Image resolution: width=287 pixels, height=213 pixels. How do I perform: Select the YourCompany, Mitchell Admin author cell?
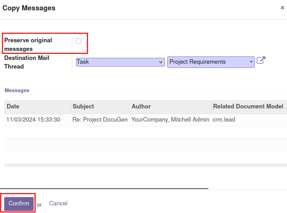point(170,119)
